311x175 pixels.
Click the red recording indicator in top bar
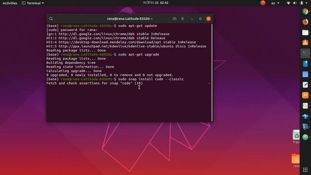(x=263, y=3)
